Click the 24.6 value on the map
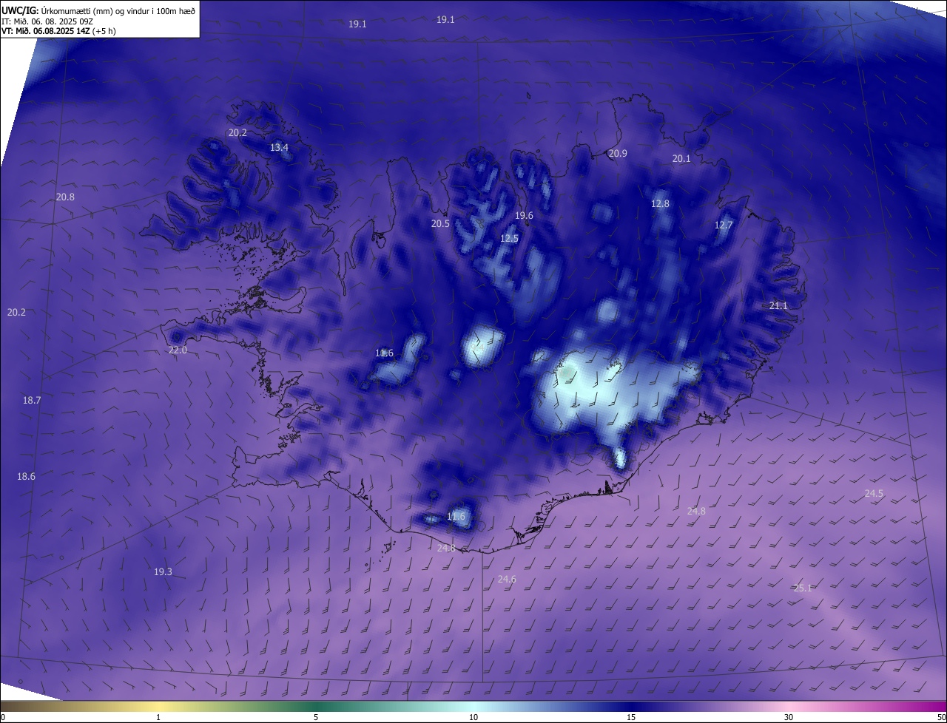947x723 pixels. [507, 580]
